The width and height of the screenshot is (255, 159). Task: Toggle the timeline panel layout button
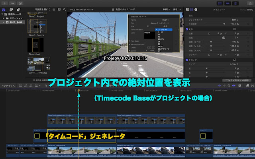click(x=228, y=3)
